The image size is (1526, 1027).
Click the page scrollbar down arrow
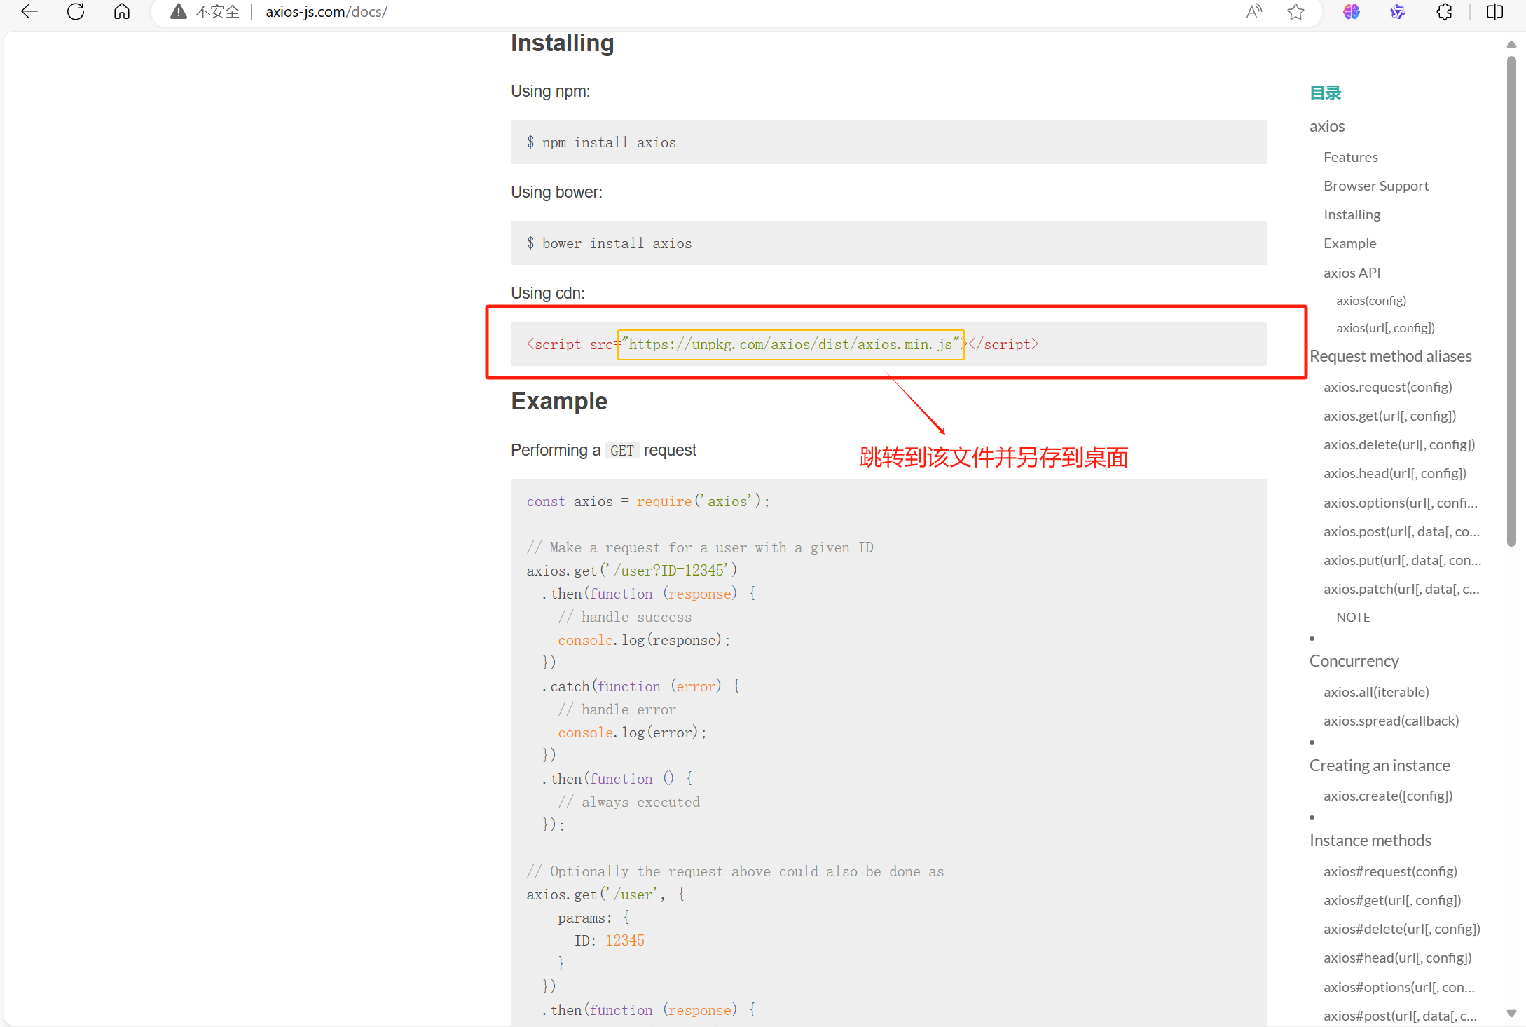coord(1511,1014)
